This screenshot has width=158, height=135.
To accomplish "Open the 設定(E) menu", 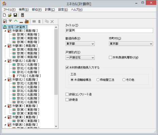I will tap(63, 9).
